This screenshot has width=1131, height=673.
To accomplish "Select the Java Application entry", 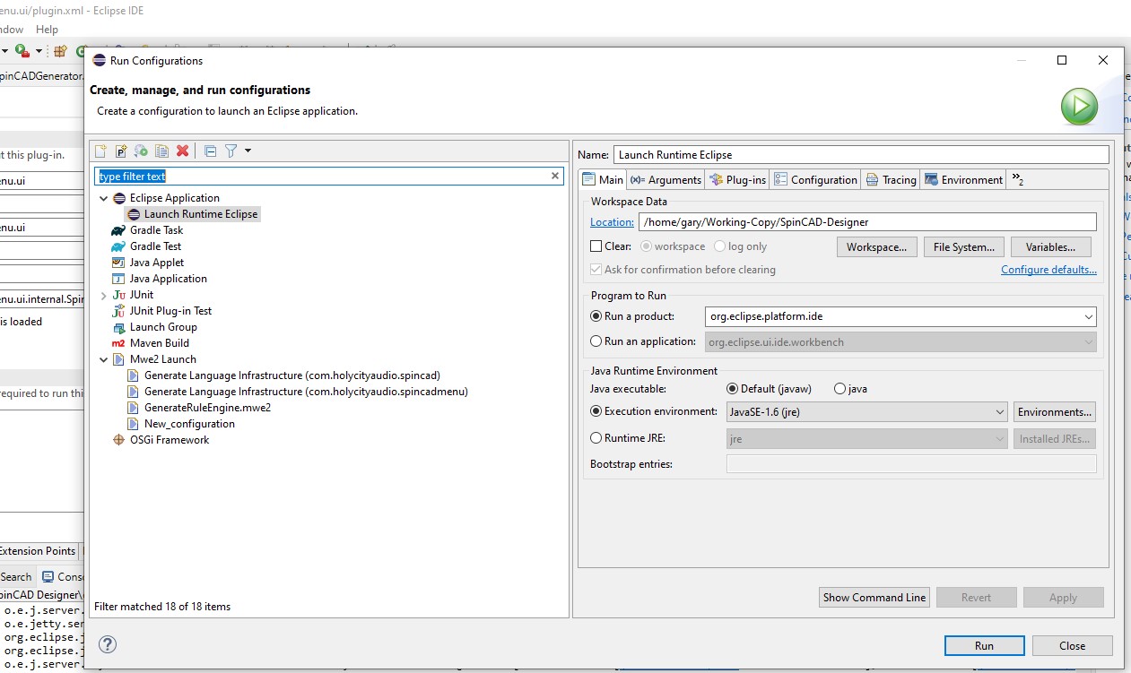I will tap(168, 279).
